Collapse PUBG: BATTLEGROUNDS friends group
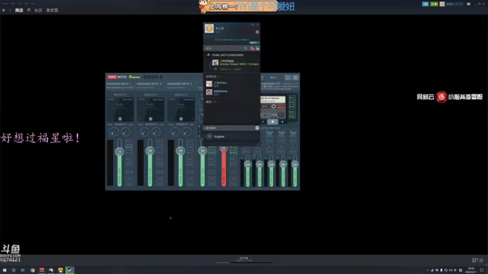This screenshot has width=488, height=274. tap(228, 55)
